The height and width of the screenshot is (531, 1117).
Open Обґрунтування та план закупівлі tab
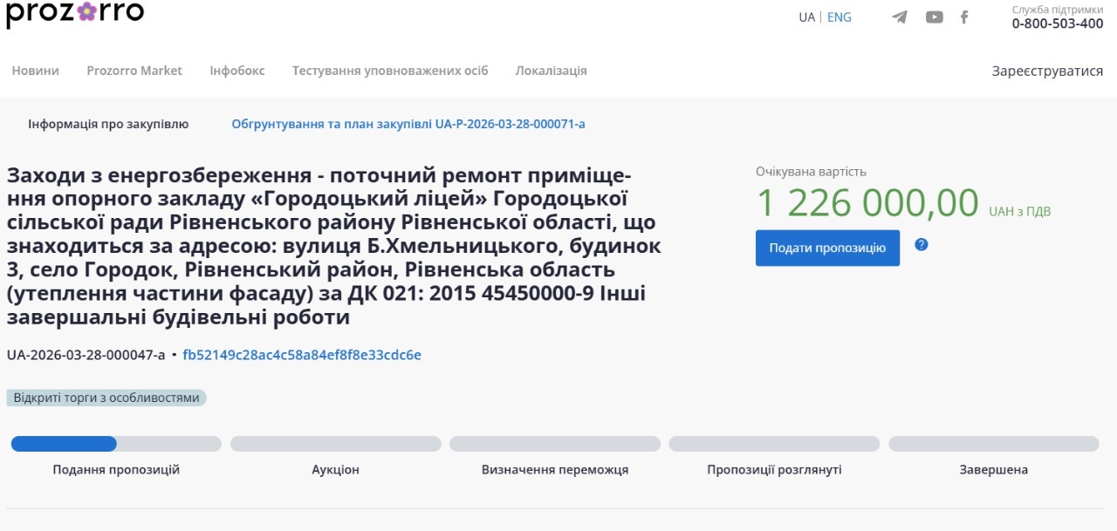(x=408, y=124)
